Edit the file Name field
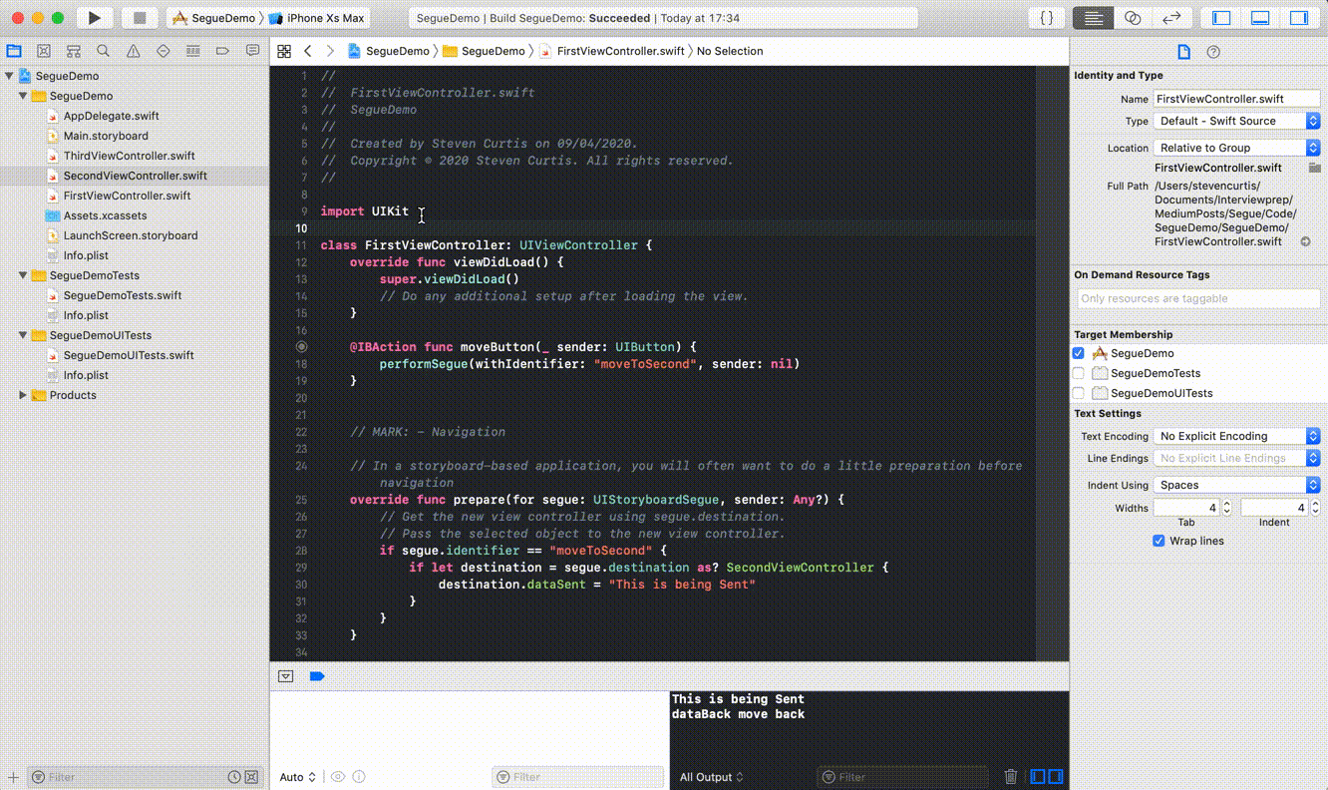 coord(1236,99)
